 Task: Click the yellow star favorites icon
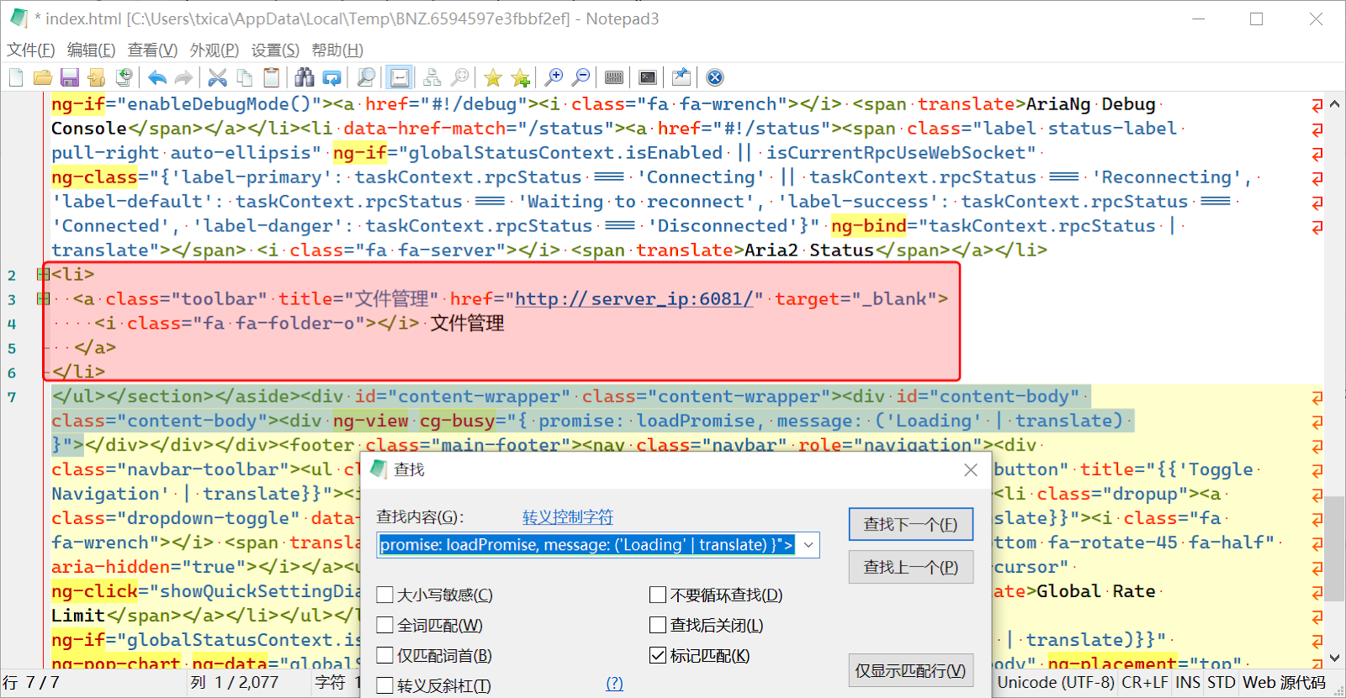[493, 78]
